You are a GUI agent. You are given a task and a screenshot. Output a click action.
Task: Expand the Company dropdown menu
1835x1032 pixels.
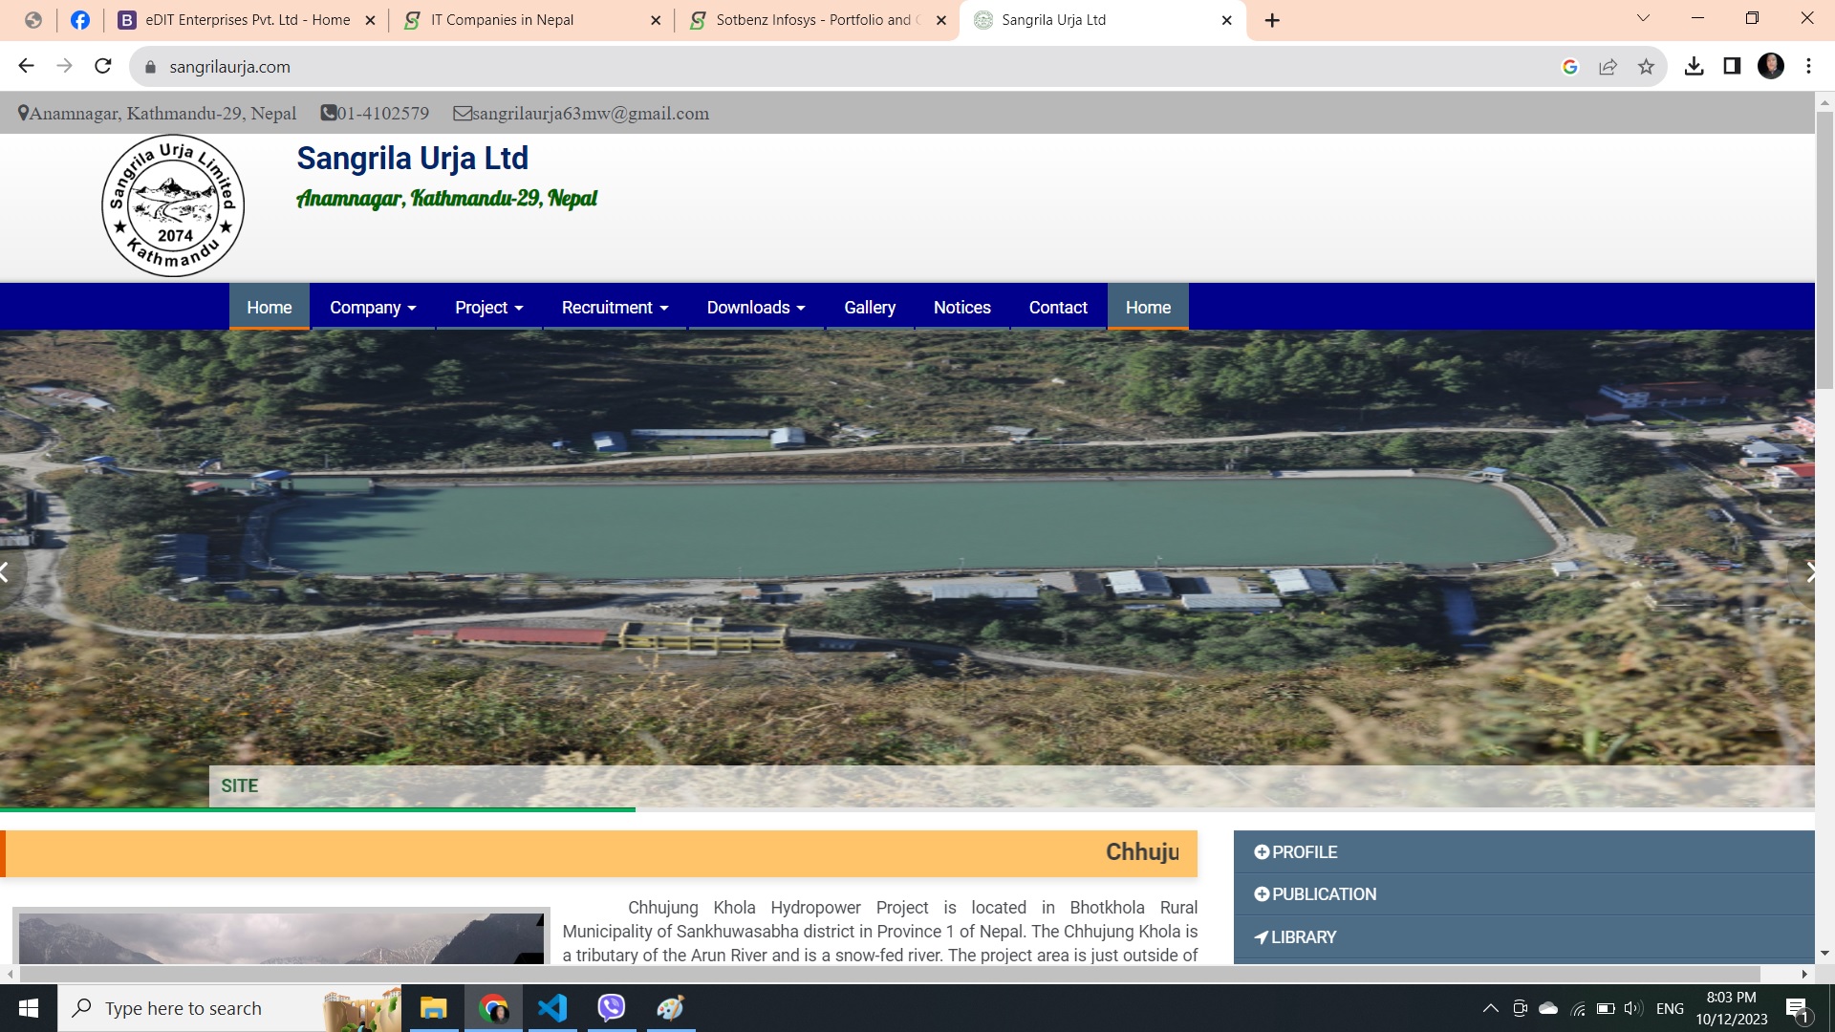point(373,308)
